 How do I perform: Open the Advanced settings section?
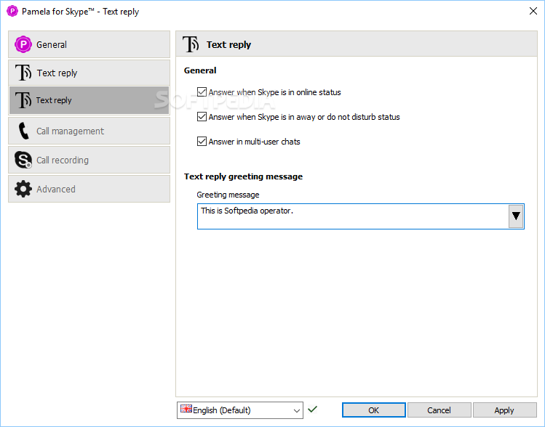coord(89,189)
